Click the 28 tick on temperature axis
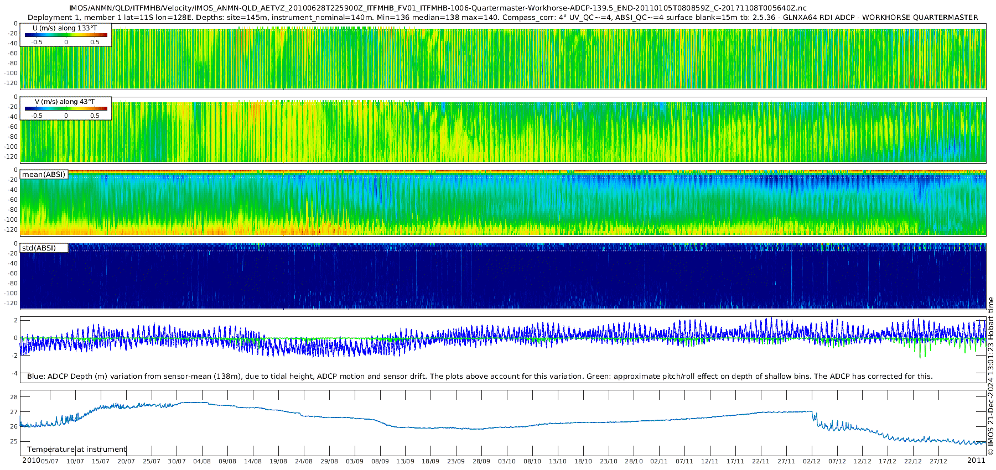The image size is (996, 470). point(14,397)
